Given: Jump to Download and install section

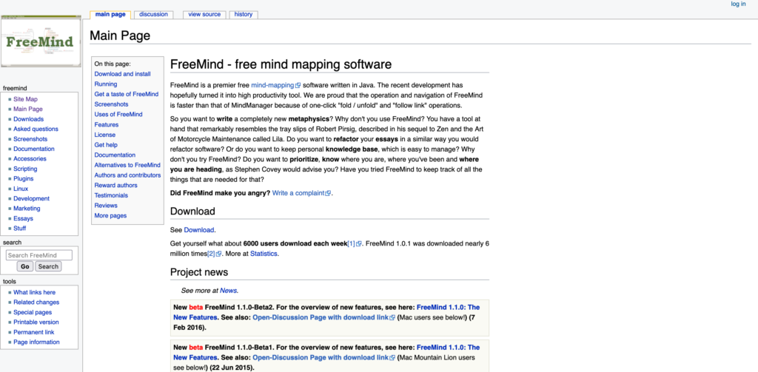Looking at the screenshot, I should [122, 74].
